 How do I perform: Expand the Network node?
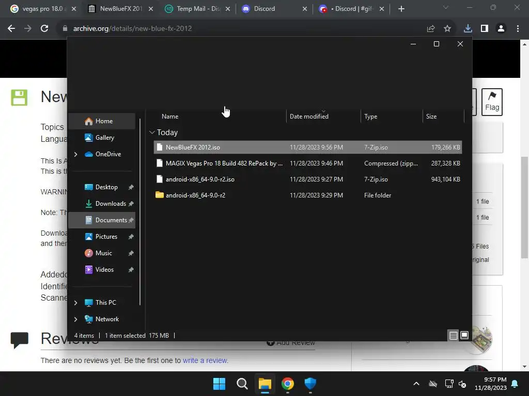[75, 319]
